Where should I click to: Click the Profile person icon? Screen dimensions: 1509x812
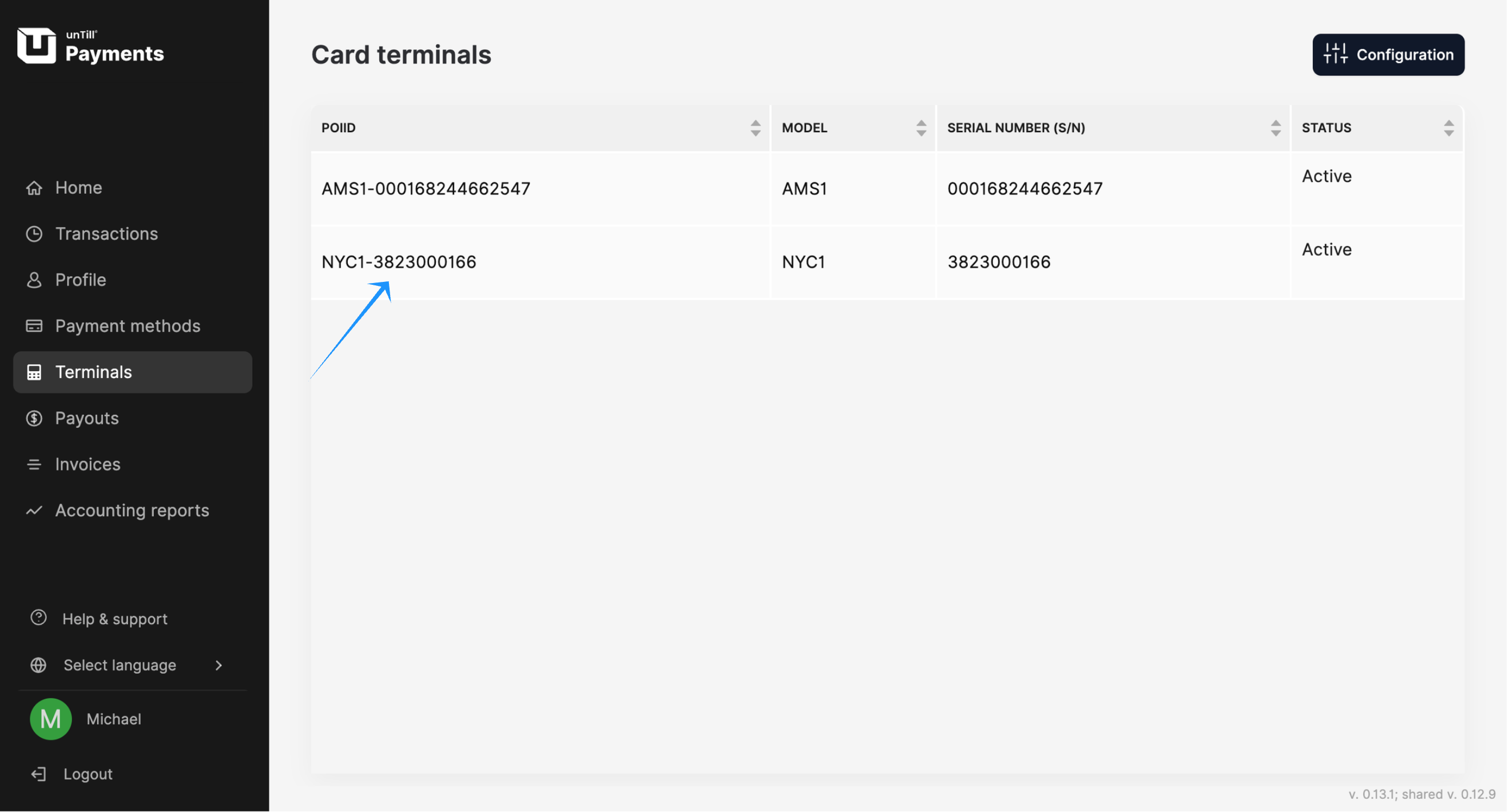[x=34, y=280]
